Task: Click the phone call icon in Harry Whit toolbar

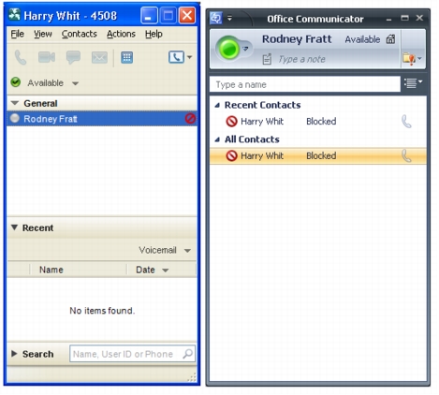Action: click(21, 57)
